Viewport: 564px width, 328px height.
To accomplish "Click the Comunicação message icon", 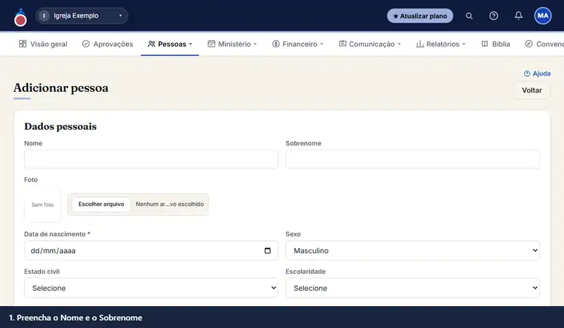I will [343, 44].
